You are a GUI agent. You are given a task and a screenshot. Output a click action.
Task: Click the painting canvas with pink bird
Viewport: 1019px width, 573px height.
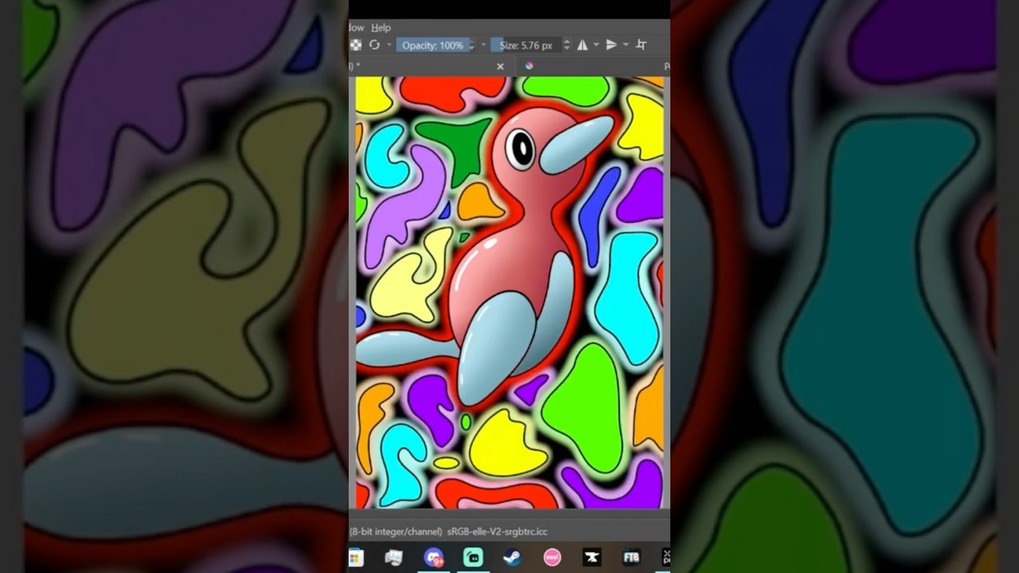point(509,292)
